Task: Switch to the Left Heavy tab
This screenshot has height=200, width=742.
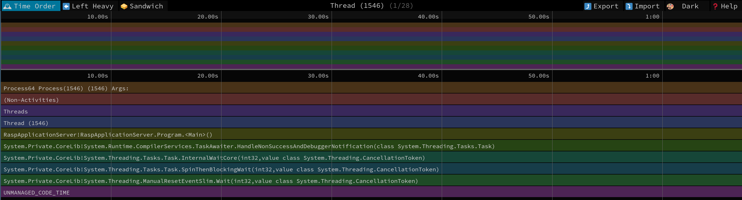Action: [92, 6]
